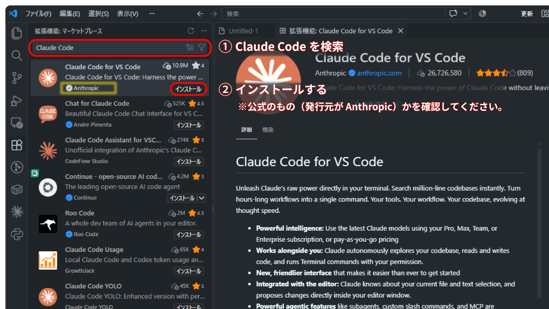Refresh the extensions marketplace list
This screenshot has width=549, height=309.
point(191,31)
